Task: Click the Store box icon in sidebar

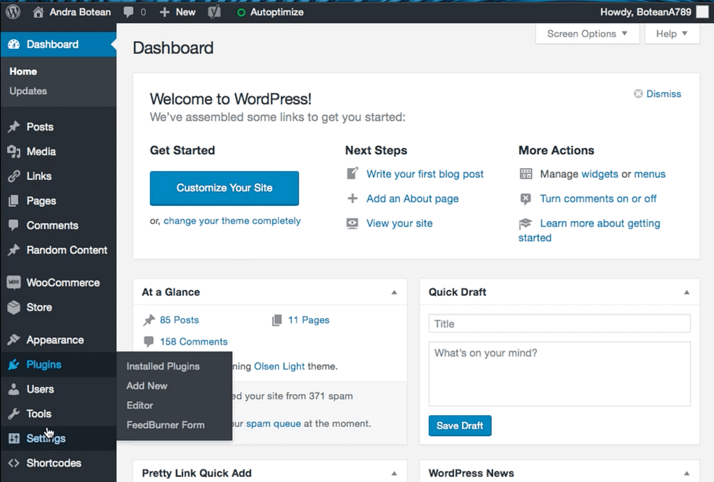Action: (x=14, y=307)
